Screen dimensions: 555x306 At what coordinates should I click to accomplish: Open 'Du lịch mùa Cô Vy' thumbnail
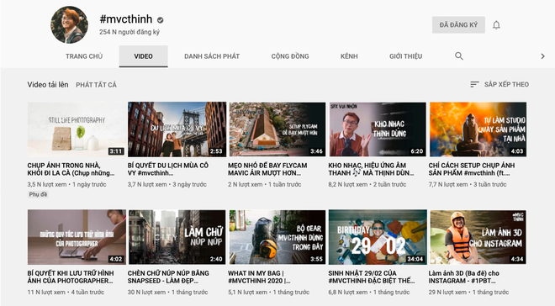[177, 129]
